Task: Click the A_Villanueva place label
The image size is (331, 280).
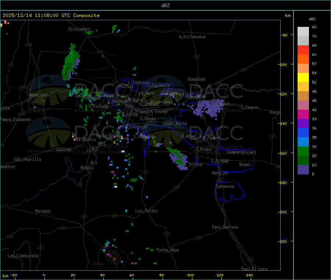Action: click(192, 37)
